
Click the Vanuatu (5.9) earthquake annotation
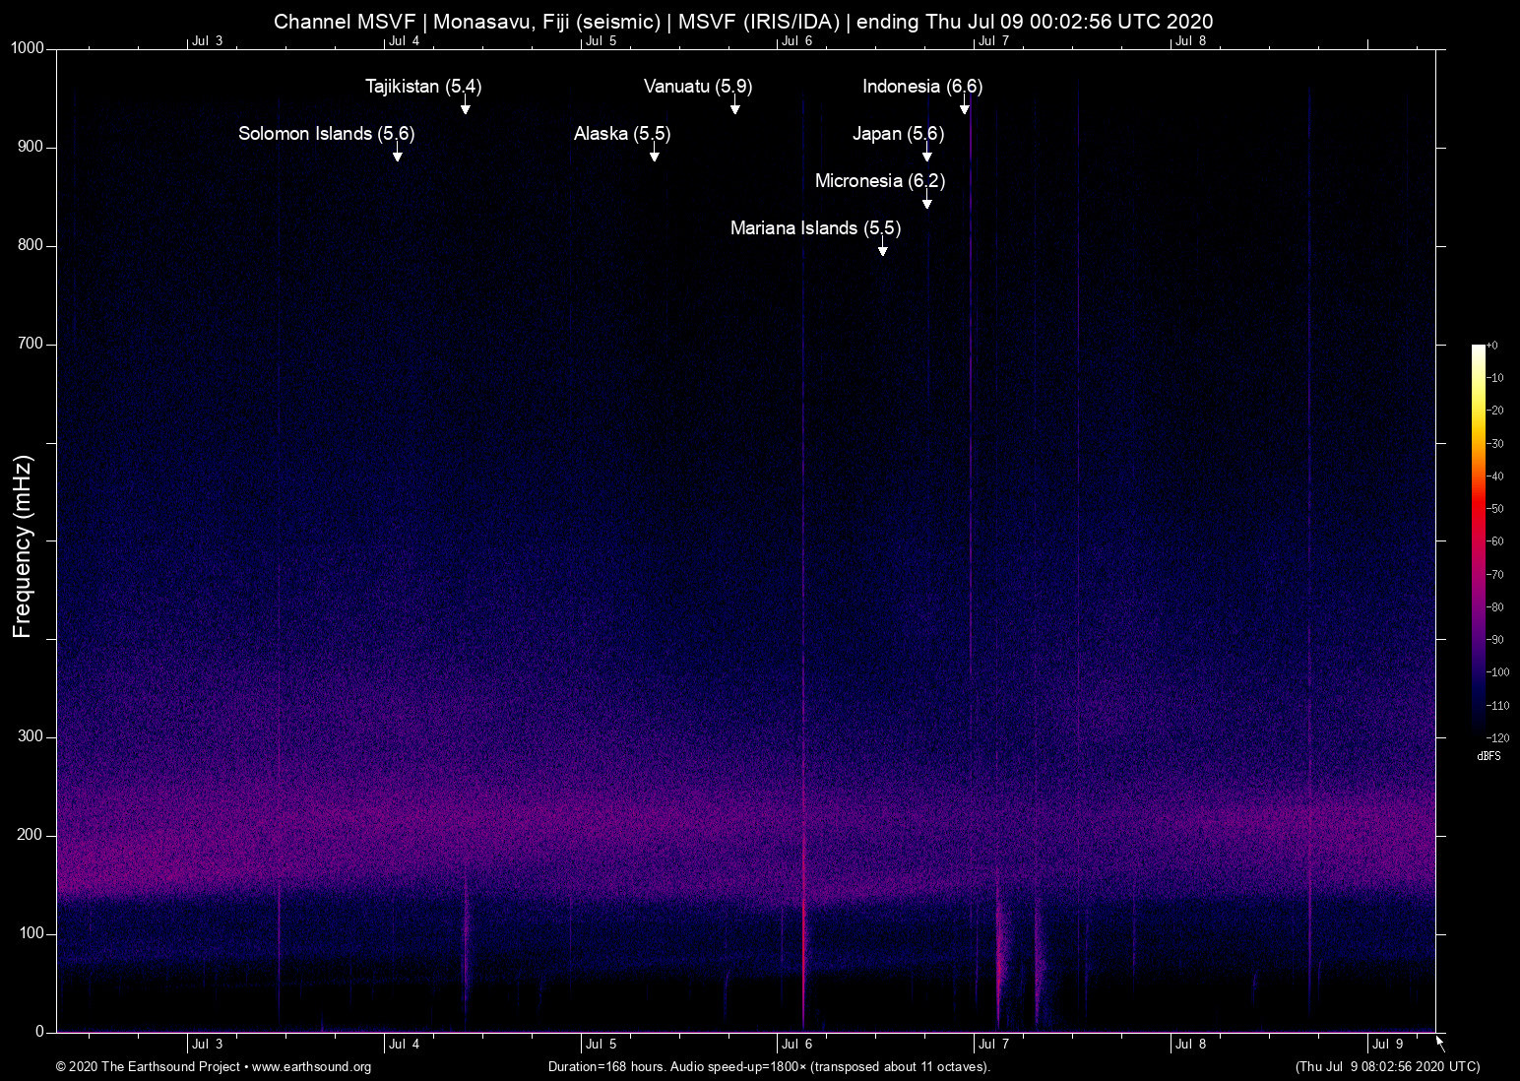[733, 108]
